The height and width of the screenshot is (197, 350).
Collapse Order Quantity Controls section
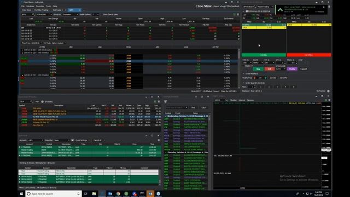pos(244,83)
